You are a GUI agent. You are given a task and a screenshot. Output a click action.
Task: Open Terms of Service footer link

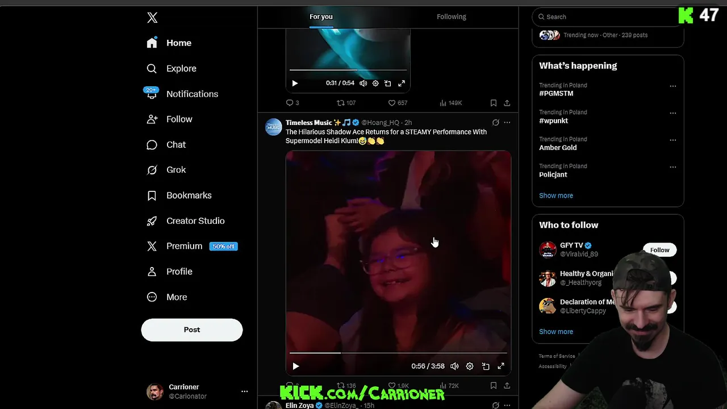pos(557,356)
